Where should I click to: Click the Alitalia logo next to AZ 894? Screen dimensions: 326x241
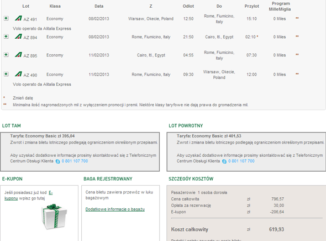click(18, 37)
